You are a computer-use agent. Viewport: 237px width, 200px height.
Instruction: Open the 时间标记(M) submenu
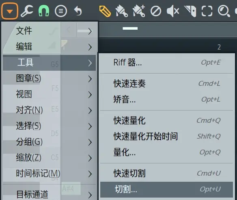49,174
